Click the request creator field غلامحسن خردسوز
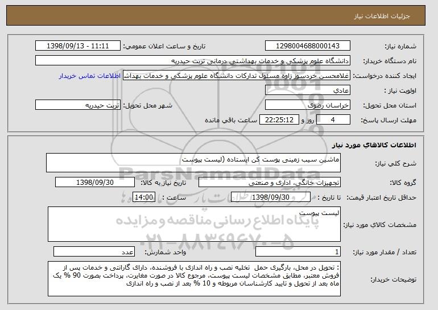The height and width of the screenshot is (310, 438). coord(237,76)
